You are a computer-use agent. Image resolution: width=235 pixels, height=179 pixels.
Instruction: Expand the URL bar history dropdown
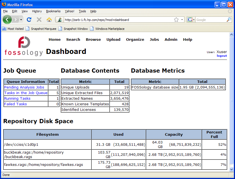pos(182,20)
